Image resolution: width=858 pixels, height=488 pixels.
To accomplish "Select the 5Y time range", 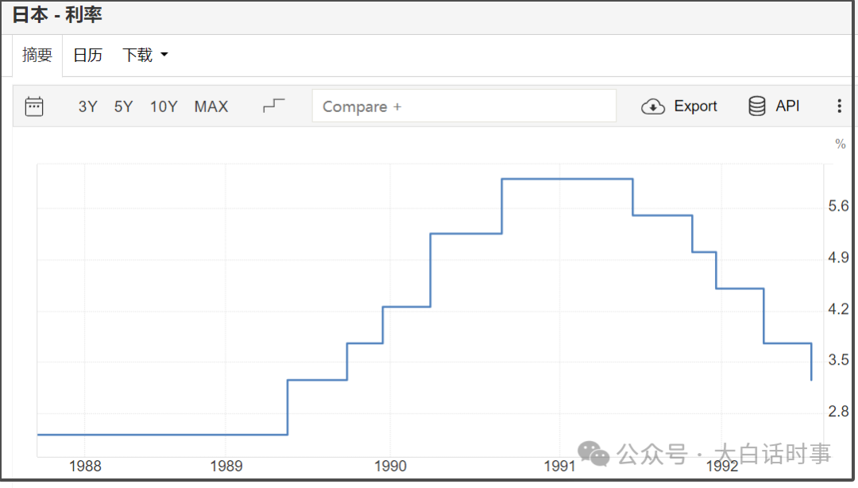I will pyautogui.click(x=123, y=107).
